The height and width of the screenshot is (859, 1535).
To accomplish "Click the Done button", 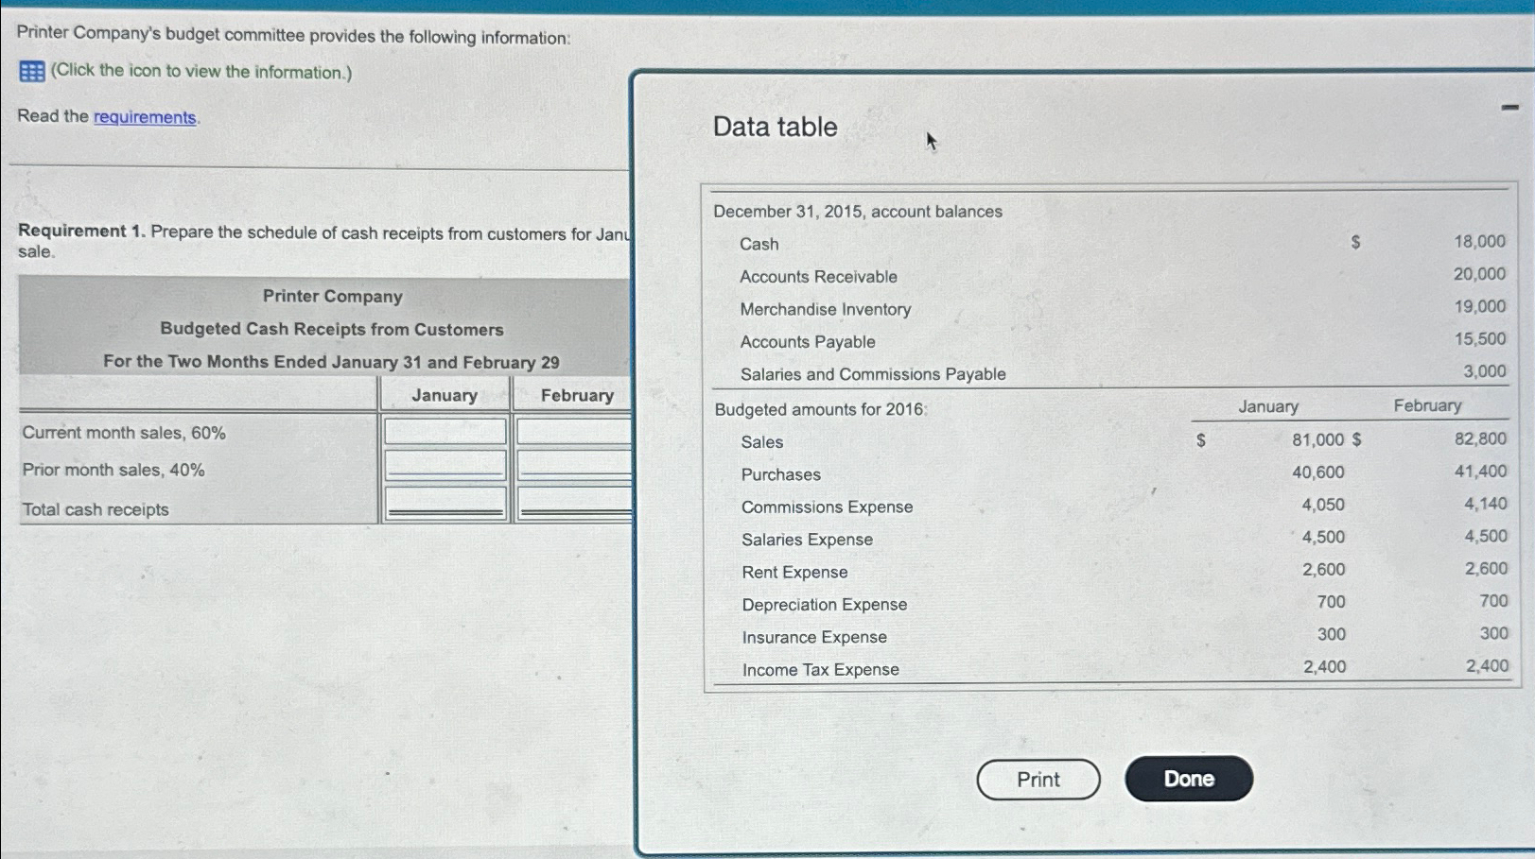I will 1189,779.
